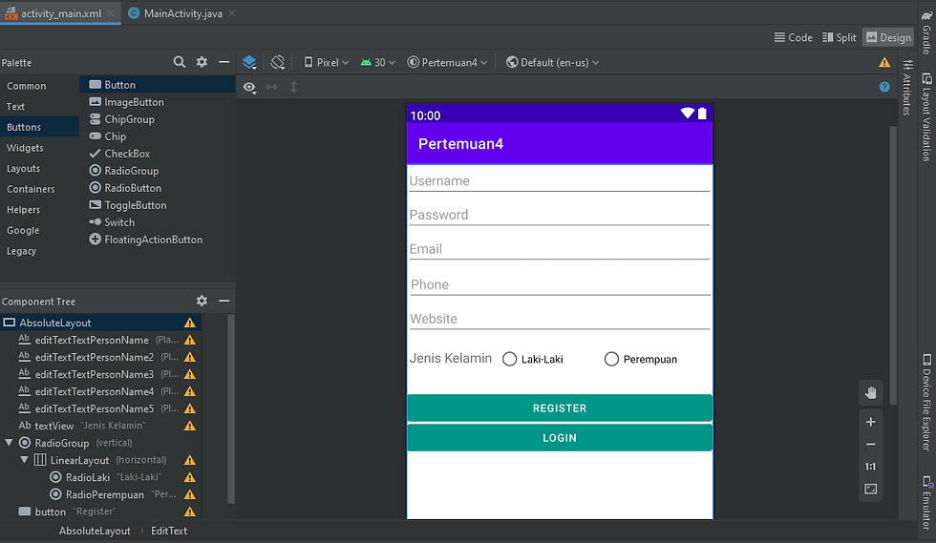
Task: Open the blue help question mark icon
Action: click(x=884, y=87)
